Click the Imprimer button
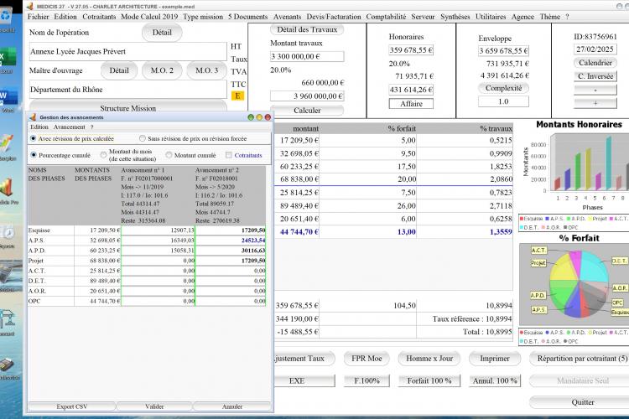 (x=495, y=359)
